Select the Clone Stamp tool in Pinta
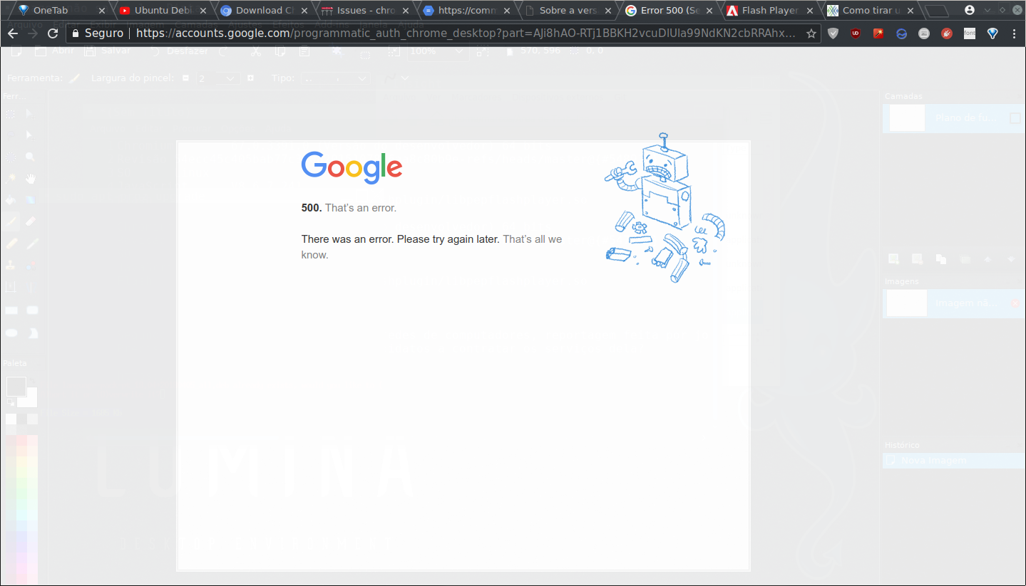 pos(11,266)
